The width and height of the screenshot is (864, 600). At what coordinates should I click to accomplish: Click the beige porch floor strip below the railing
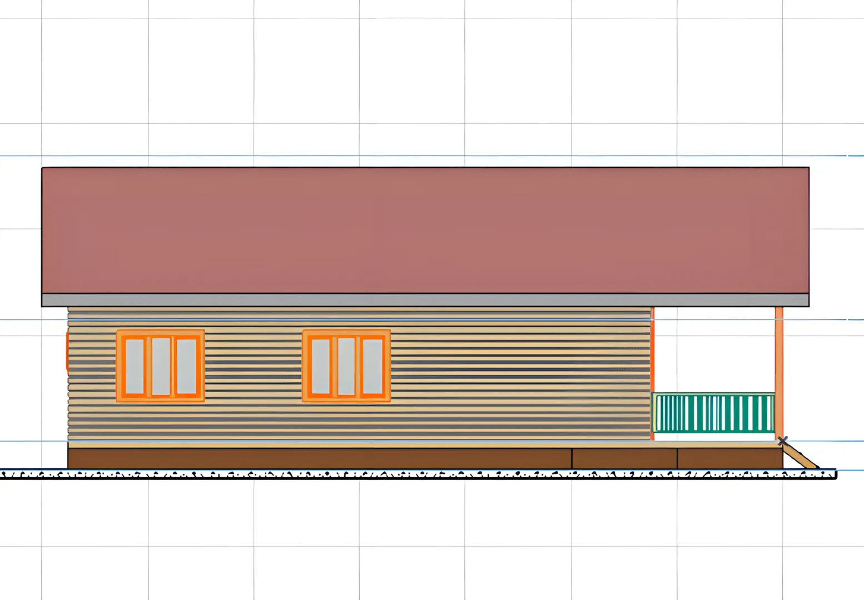point(714,444)
